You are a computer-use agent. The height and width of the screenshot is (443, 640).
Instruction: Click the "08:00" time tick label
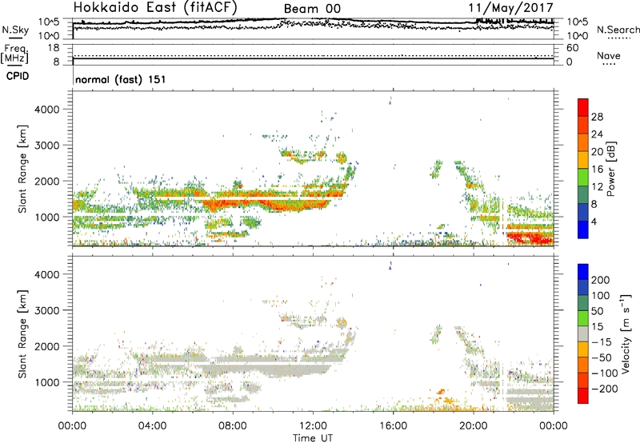tap(233, 426)
